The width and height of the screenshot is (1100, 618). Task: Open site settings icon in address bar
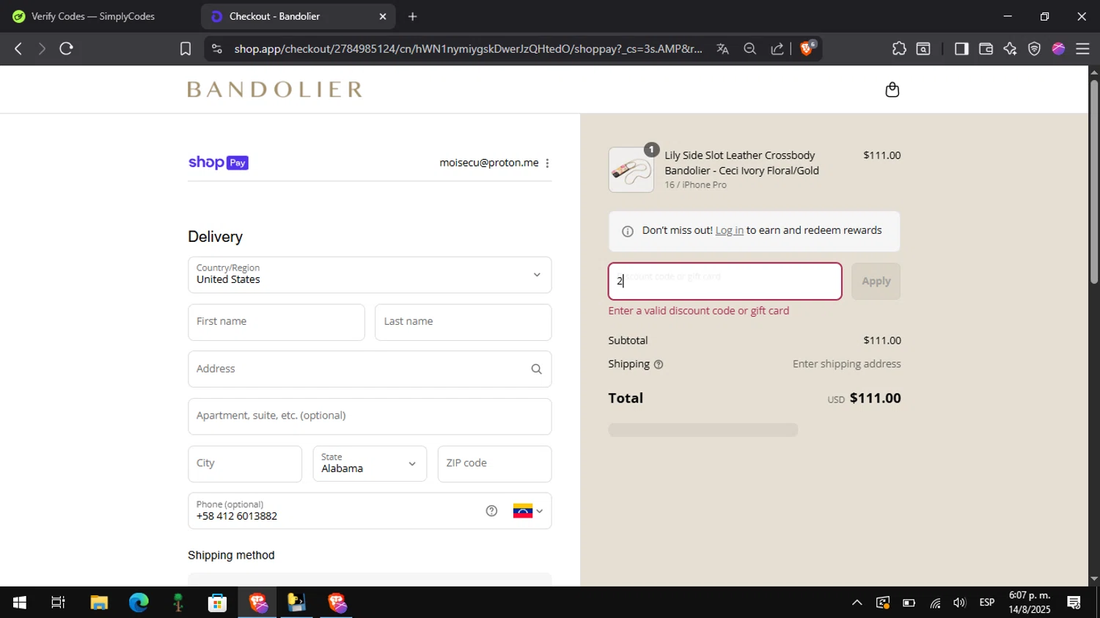coord(216,48)
